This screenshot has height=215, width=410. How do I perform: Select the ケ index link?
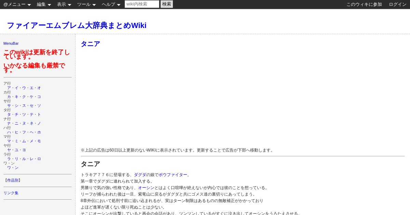click(31, 97)
